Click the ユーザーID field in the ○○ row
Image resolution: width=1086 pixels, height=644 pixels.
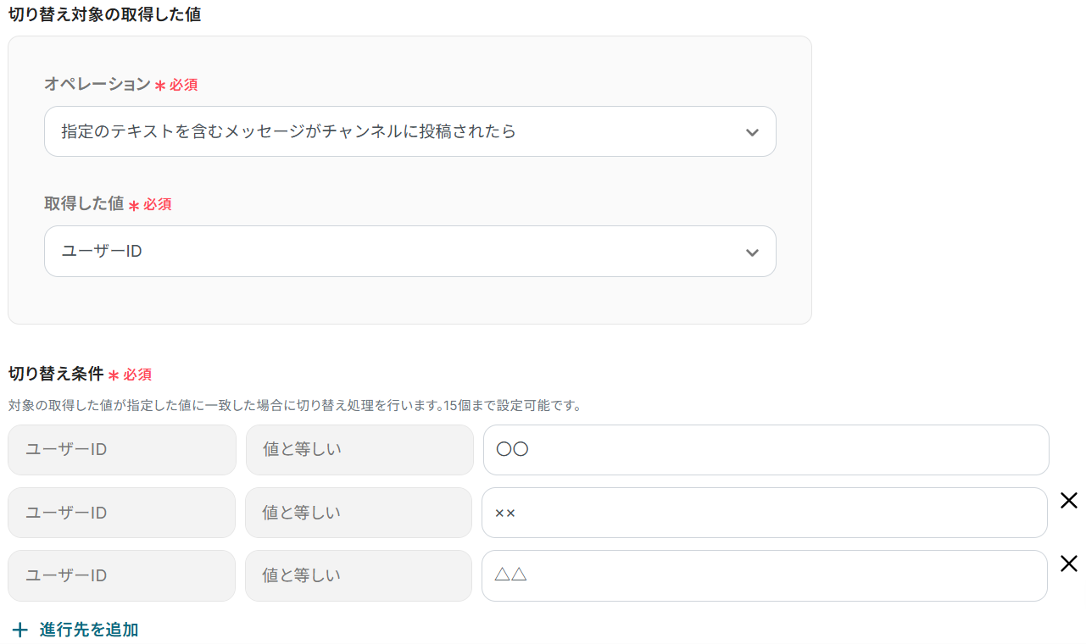(x=122, y=450)
